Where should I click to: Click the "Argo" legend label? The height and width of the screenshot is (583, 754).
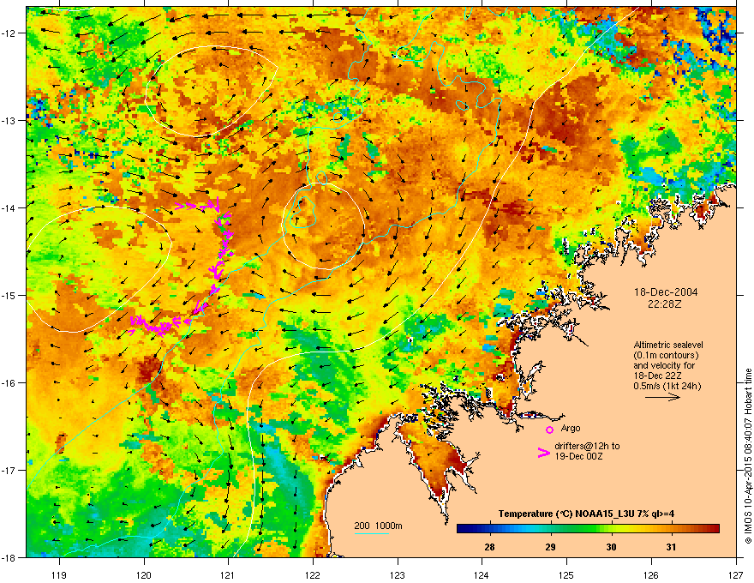(571, 428)
